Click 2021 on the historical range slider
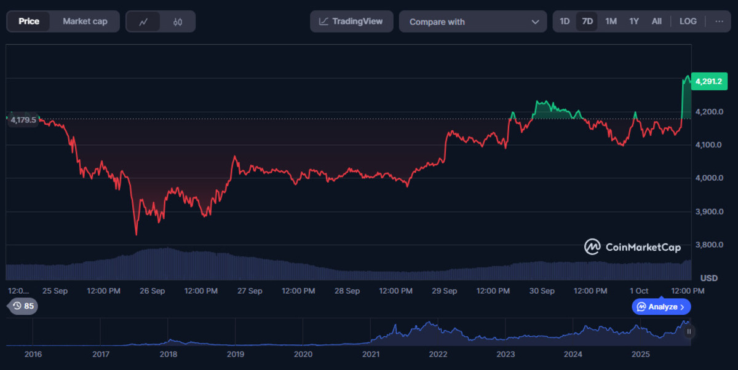738x370 pixels. click(x=371, y=354)
